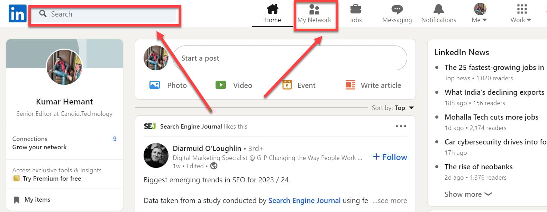Image resolution: width=547 pixels, height=212 pixels.
Task: Click avatar beside Start a post
Action: point(156,58)
